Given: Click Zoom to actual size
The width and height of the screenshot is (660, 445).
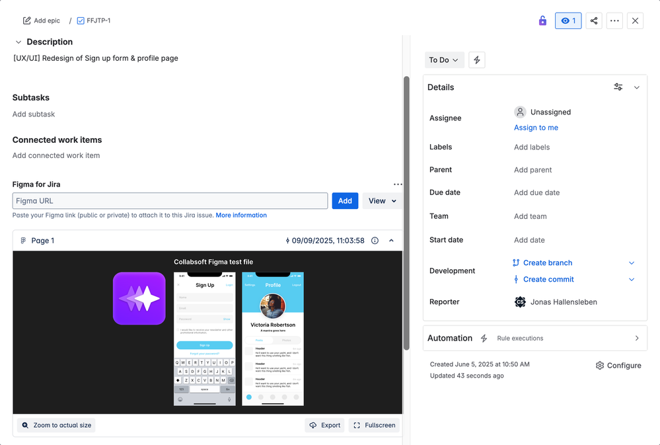Looking at the screenshot, I should click(x=57, y=425).
